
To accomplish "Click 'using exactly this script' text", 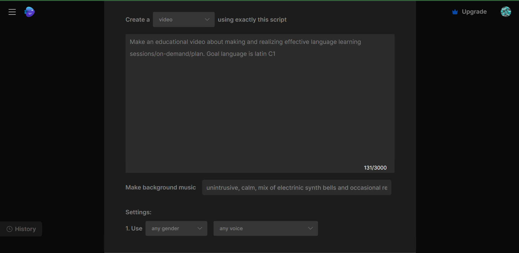I will click(x=252, y=20).
